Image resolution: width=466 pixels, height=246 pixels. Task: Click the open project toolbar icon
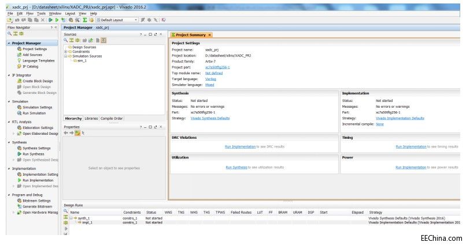[x=9, y=20]
